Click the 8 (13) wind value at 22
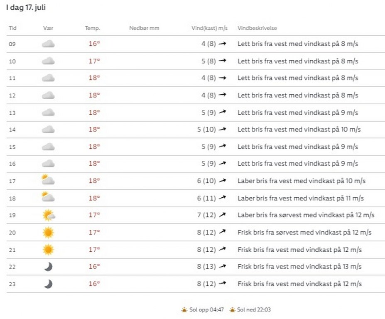 click(x=206, y=267)
